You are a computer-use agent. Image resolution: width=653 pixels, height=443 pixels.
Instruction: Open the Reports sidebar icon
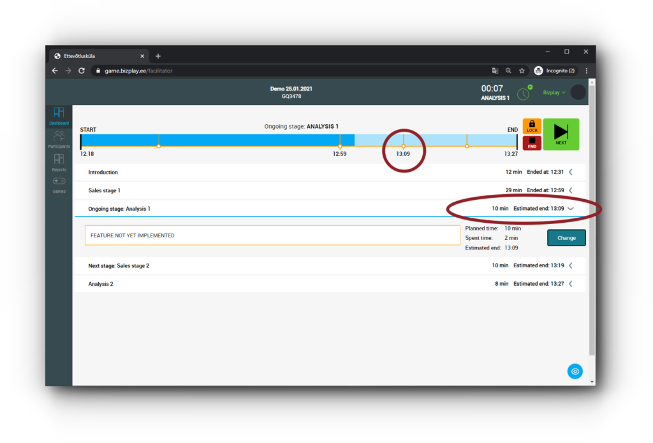pyautogui.click(x=59, y=162)
